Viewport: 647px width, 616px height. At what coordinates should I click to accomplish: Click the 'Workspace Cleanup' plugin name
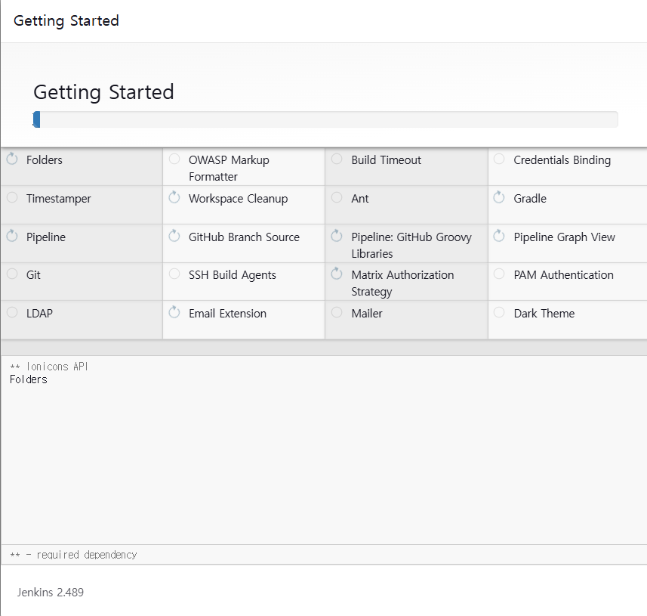238,199
